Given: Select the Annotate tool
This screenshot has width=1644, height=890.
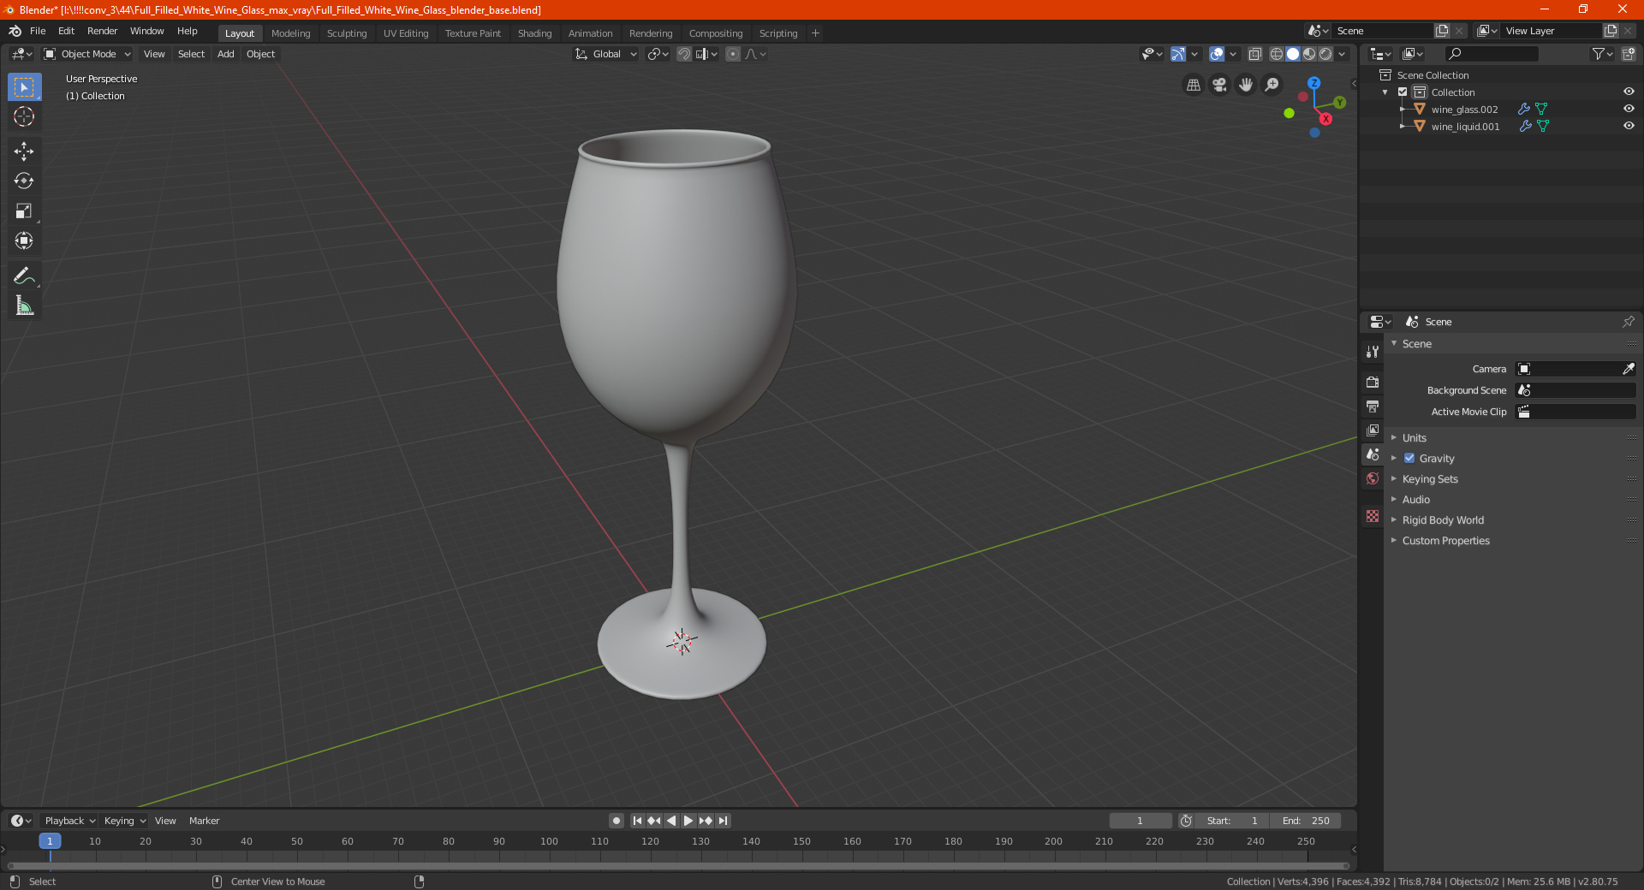Looking at the screenshot, I should [x=24, y=276].
